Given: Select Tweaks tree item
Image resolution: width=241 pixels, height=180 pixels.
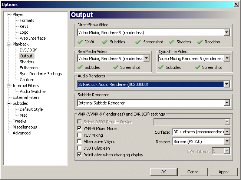Looking at the screenshot, I should pyautogui.click(x=19, y=121).
